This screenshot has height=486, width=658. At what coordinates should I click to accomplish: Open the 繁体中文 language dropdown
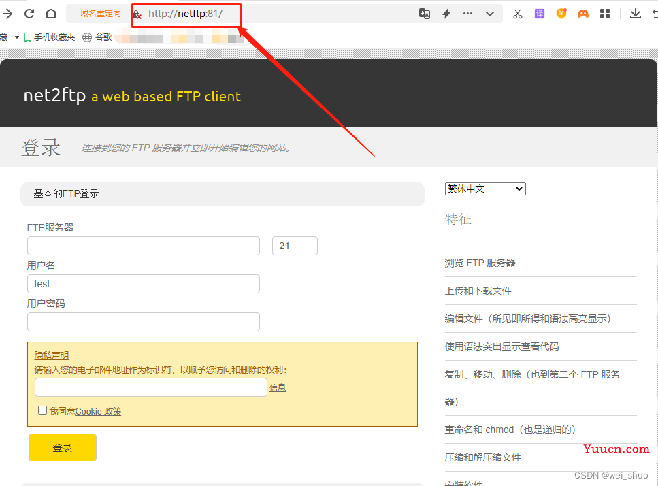(x=485, y=189)
